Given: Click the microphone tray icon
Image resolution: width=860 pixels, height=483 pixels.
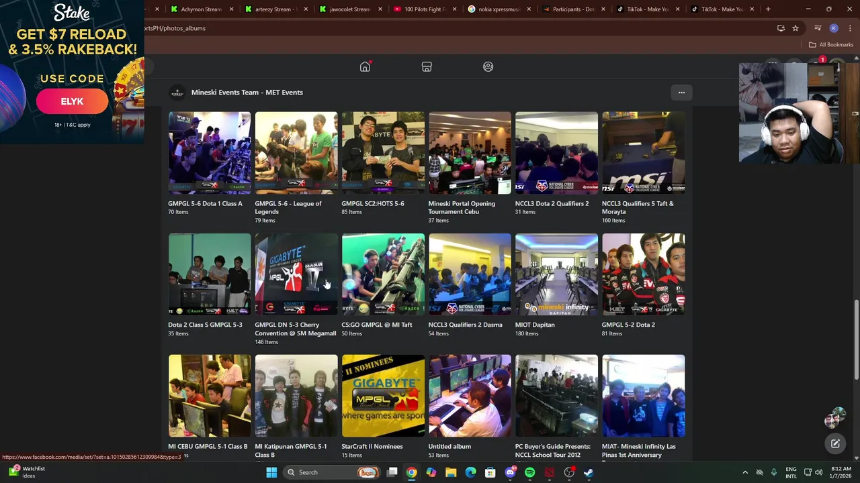Looking at the screenshot, I should 774,472.
